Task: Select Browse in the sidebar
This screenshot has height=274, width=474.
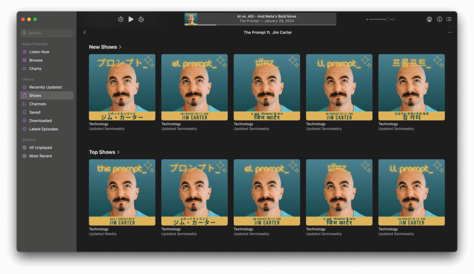Action: pyautogui.click(x=36, y=60)
